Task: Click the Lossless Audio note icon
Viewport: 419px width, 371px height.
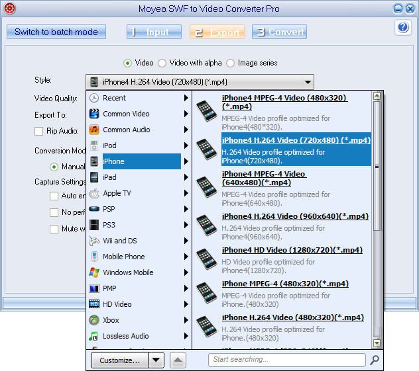Action: tap(93, 336)
